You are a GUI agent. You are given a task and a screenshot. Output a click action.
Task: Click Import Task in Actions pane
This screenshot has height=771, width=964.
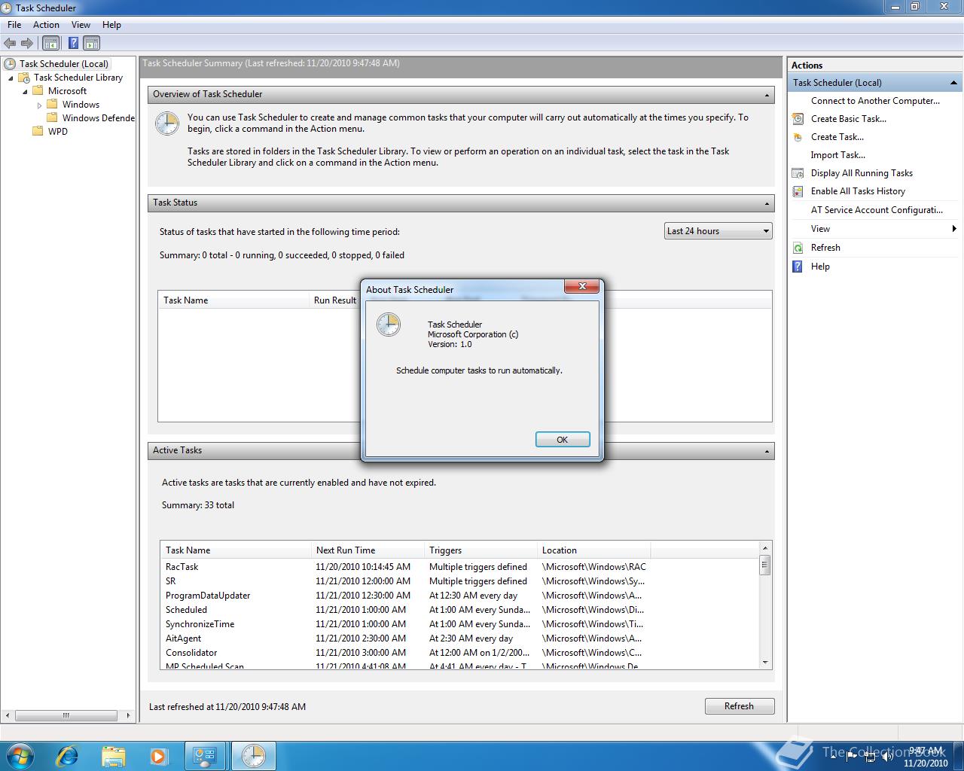837,155
